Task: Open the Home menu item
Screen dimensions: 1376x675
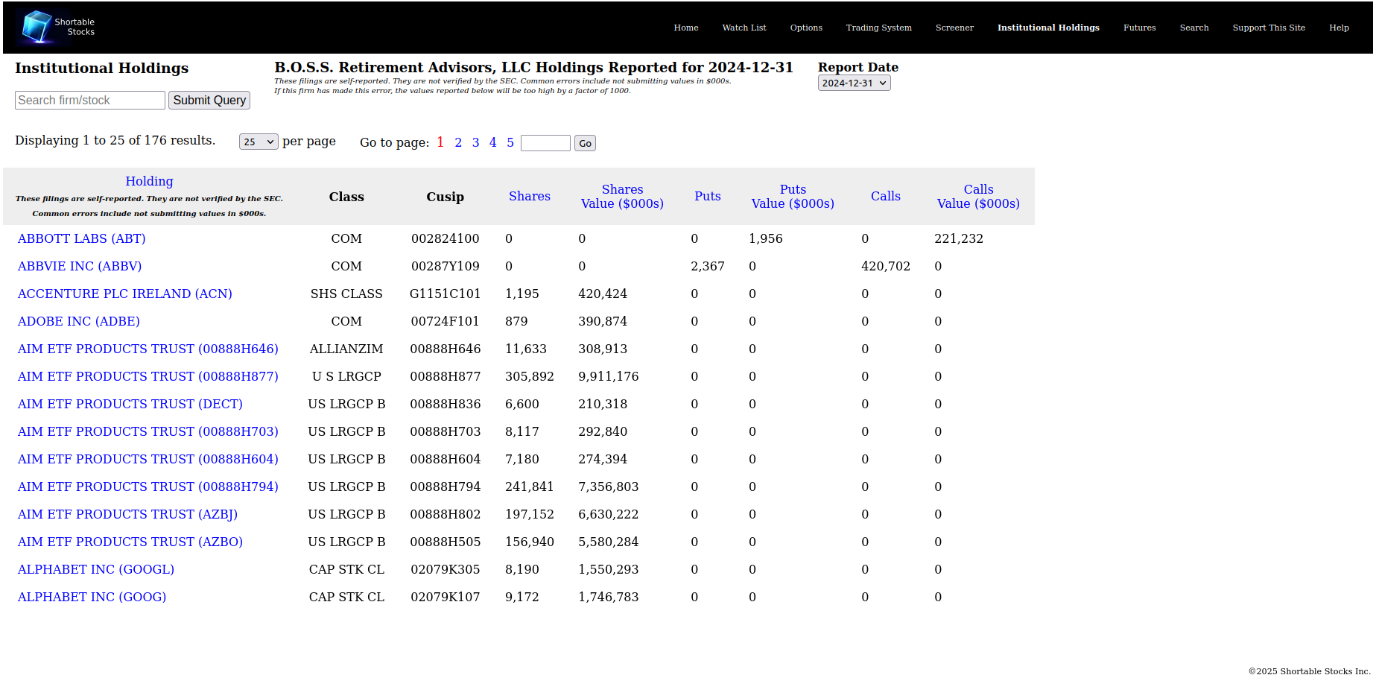Action: coord(686,28)
